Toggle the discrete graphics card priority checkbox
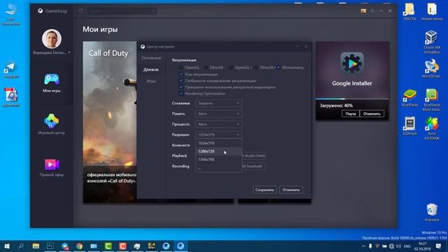The height and width of the screenshot is (252, 448). coord(181,87)
